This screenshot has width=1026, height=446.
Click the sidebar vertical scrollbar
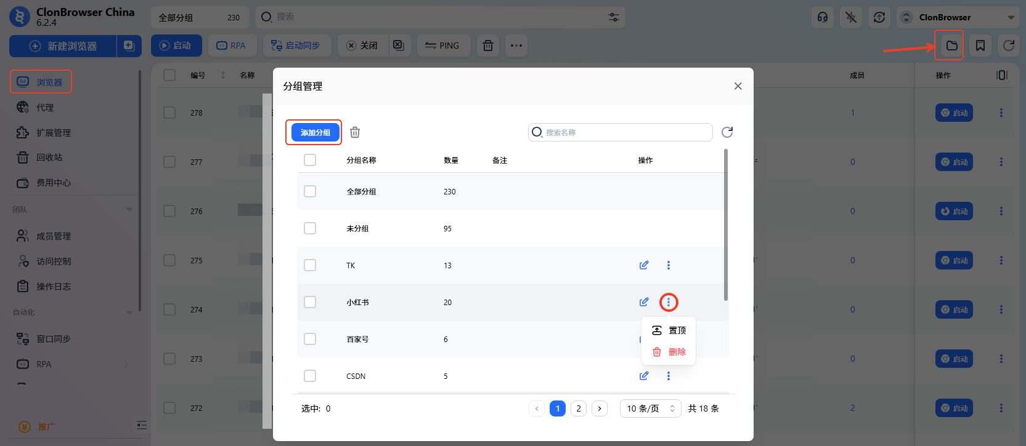(140, 191)
